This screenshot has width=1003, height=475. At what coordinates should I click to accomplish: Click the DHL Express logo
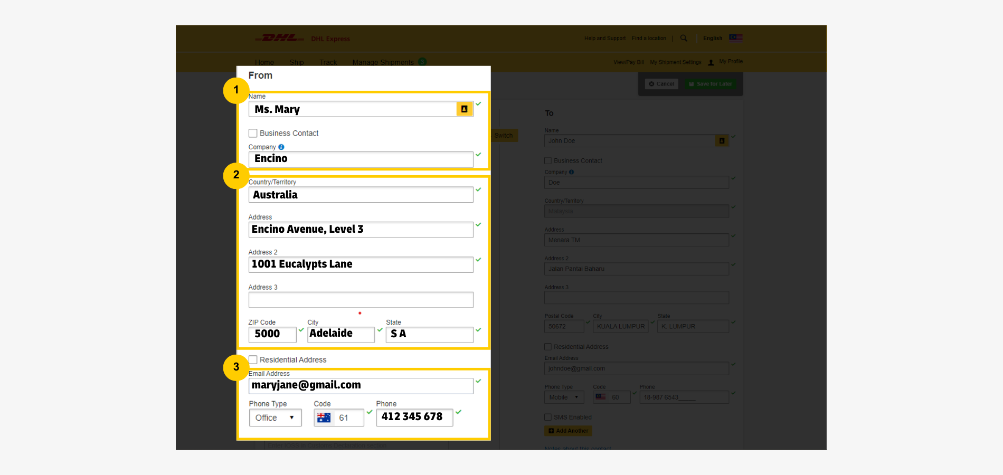tap(302, 38)
